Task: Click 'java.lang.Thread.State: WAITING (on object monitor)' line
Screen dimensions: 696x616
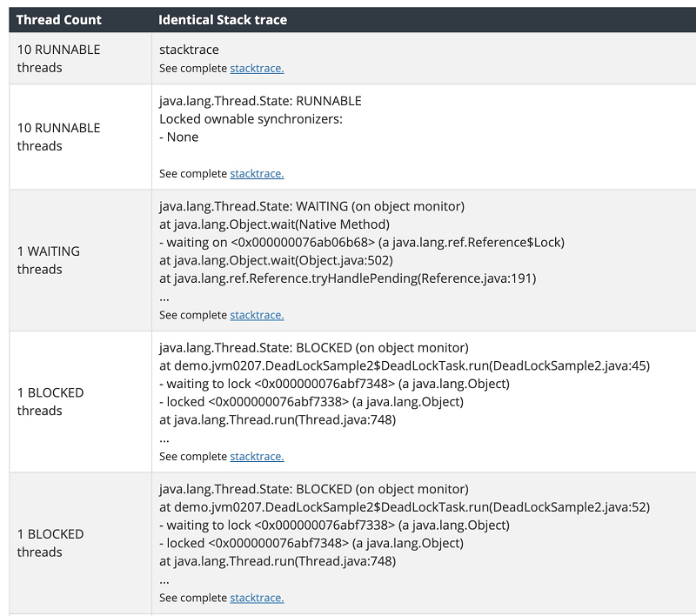Action: (311, 206)
